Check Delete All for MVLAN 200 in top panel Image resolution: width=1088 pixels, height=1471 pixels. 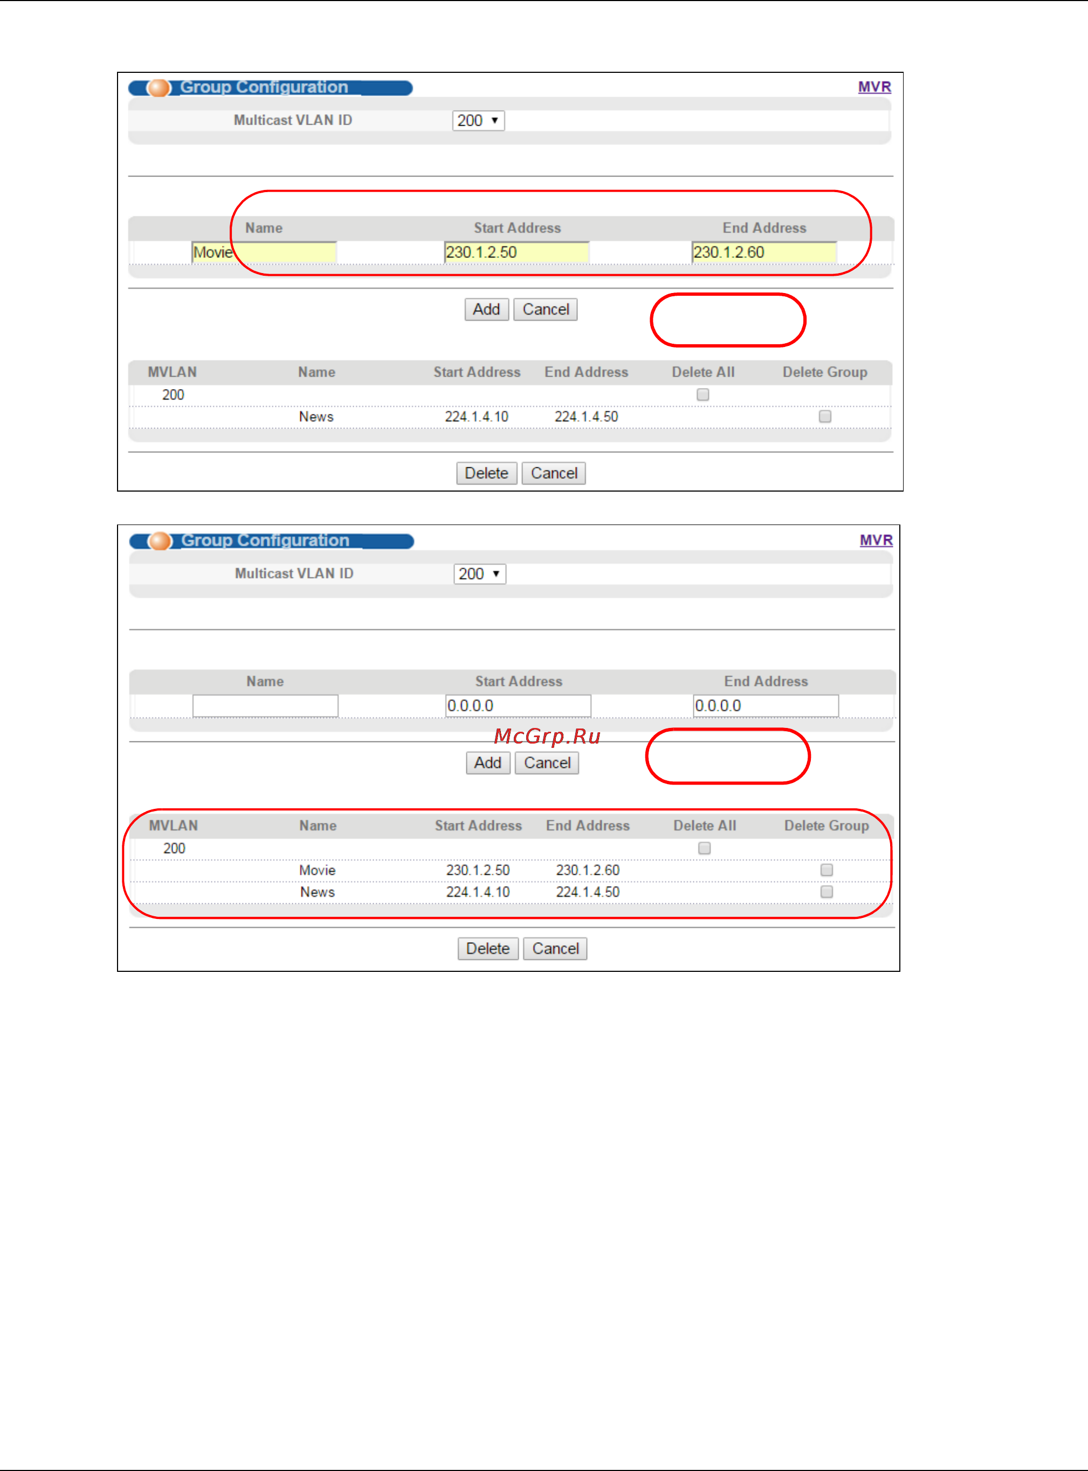(703, 395)
